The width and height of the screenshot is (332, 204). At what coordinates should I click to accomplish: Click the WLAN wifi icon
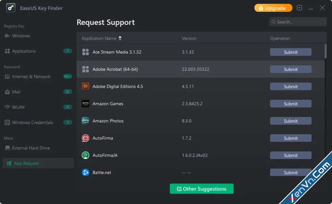tap(7, 107)
